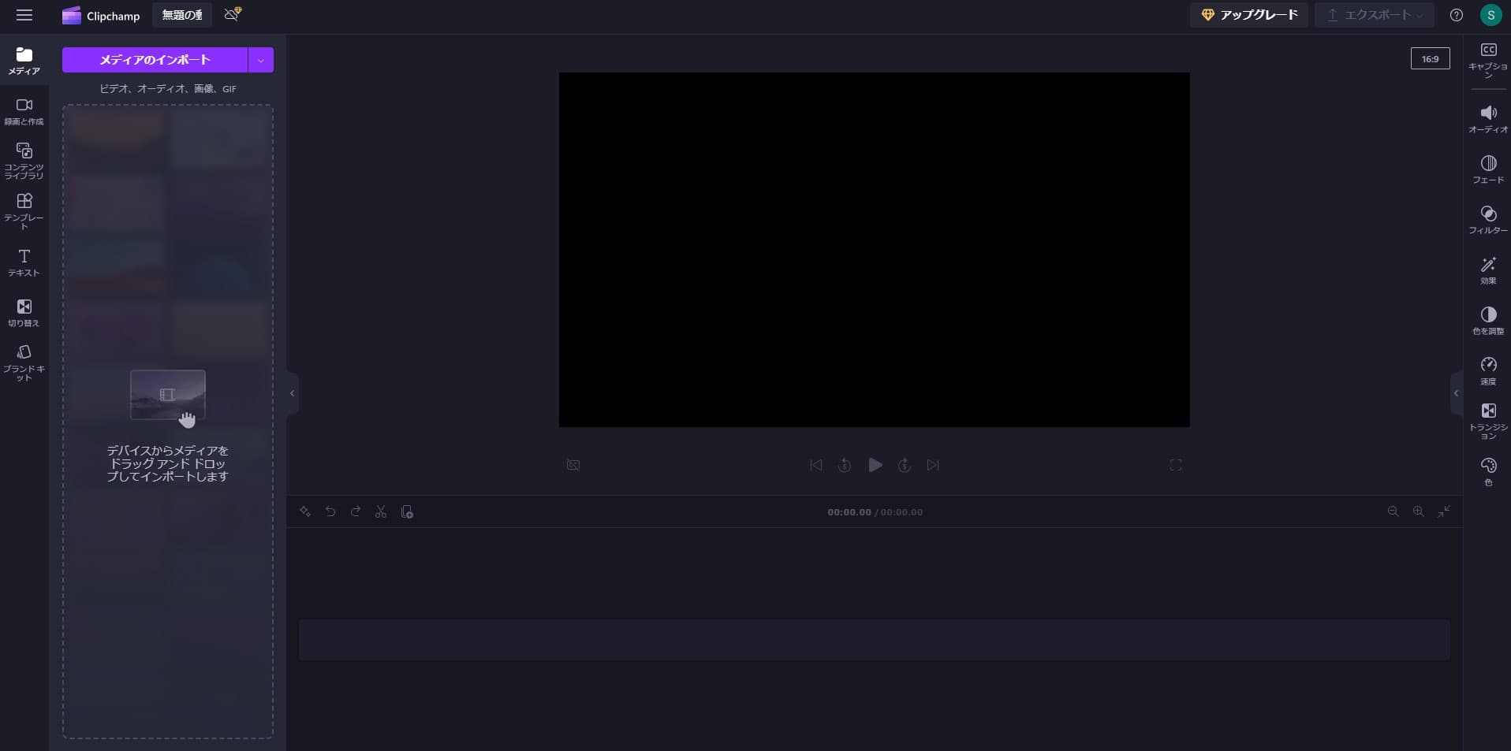Open the 切り替え transitions tab
The width and height of the screenshot is (1511, 751).
pos(24,313)
